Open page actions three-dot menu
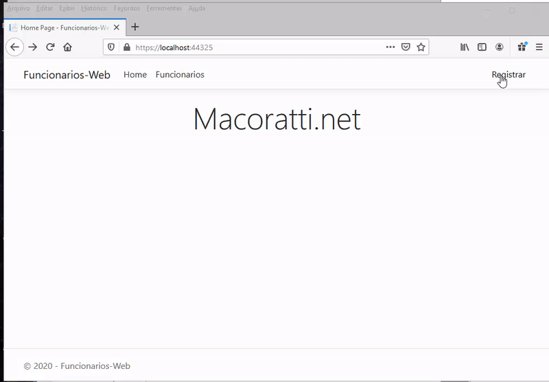The width and height of the screenshot is (549, 382). 390,47
